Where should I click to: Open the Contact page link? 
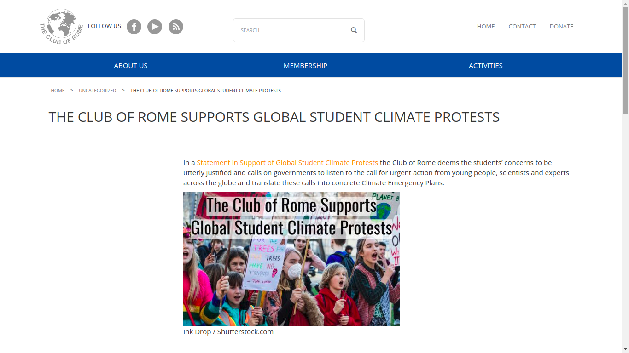point(522,27)
